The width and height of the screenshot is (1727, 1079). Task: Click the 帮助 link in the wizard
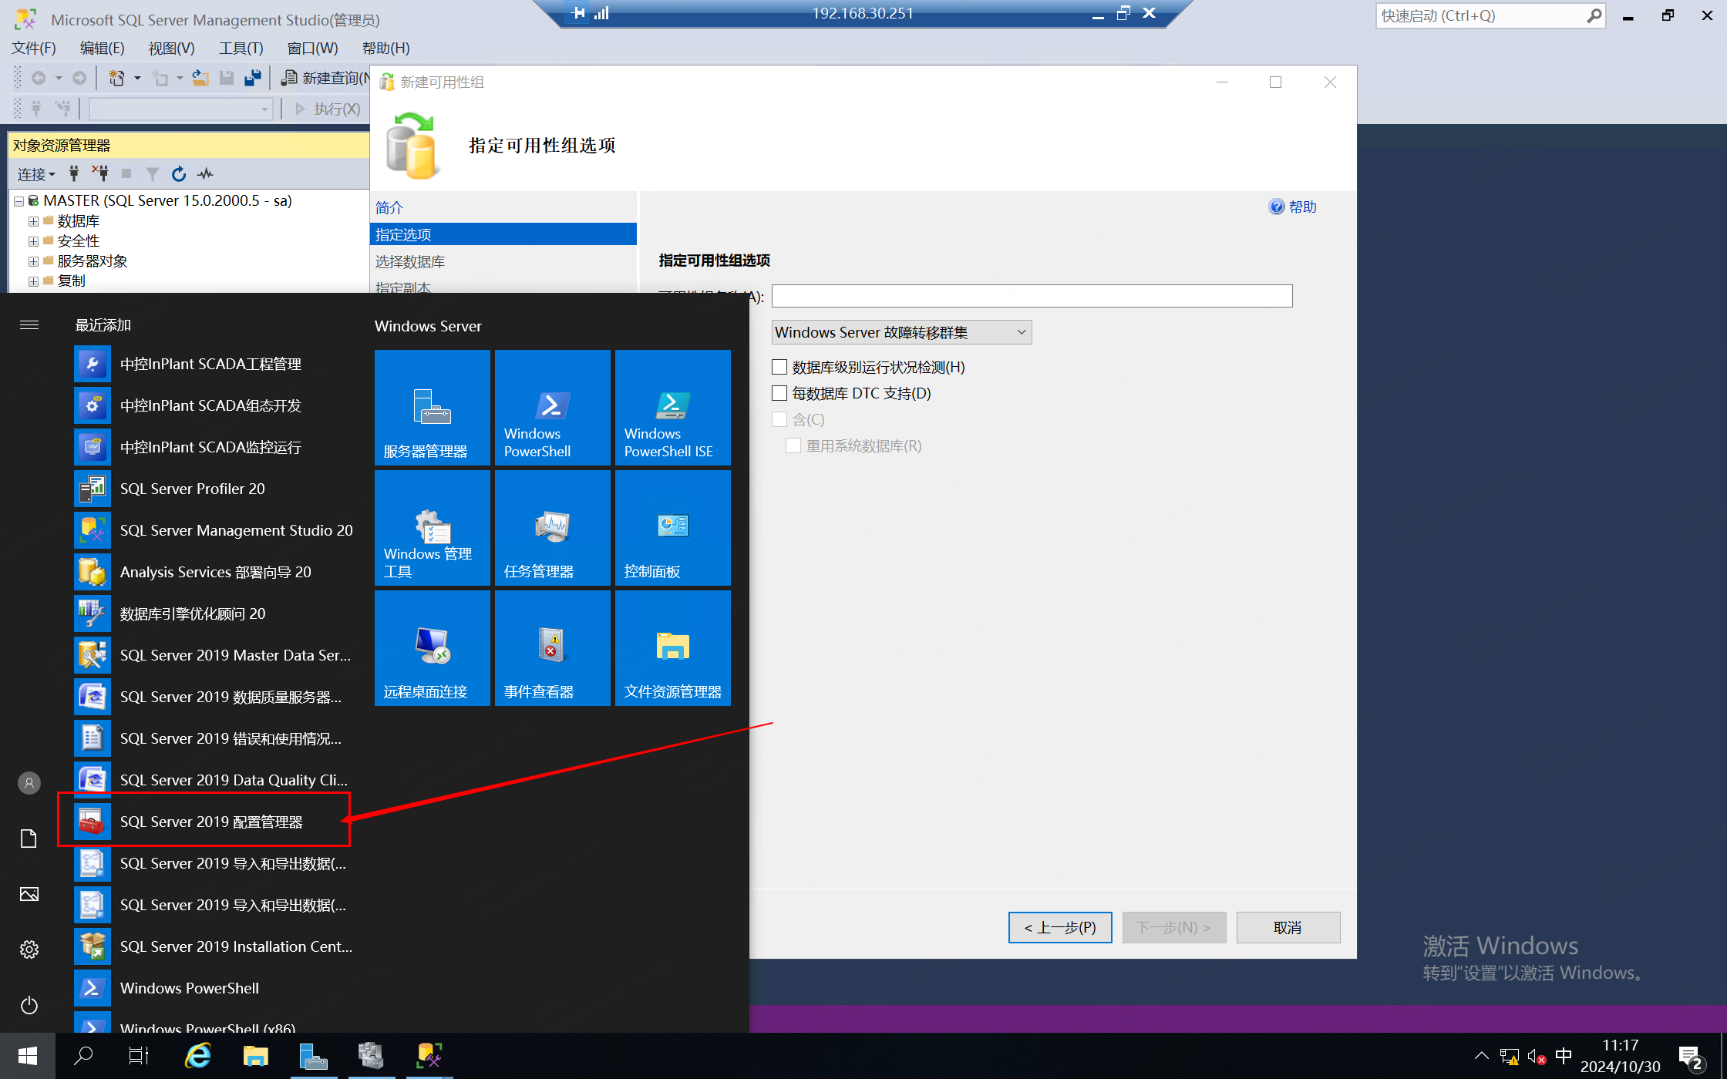tap(1301, 207)
